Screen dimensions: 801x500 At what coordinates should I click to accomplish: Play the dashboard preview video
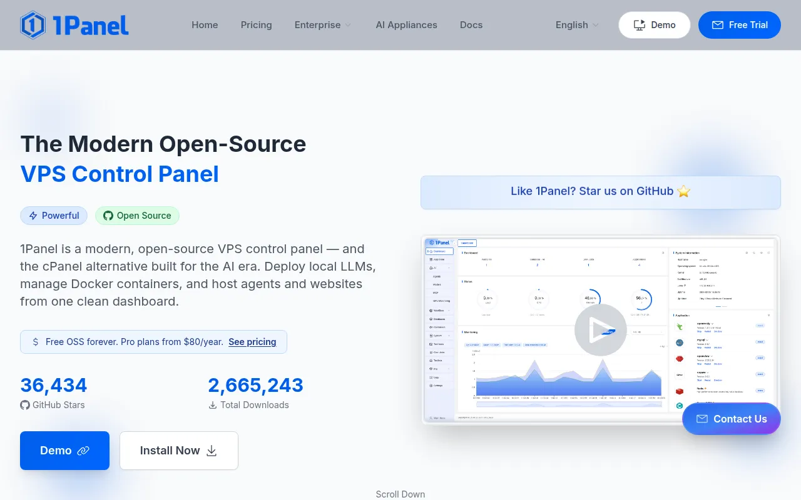pos(601,330)
